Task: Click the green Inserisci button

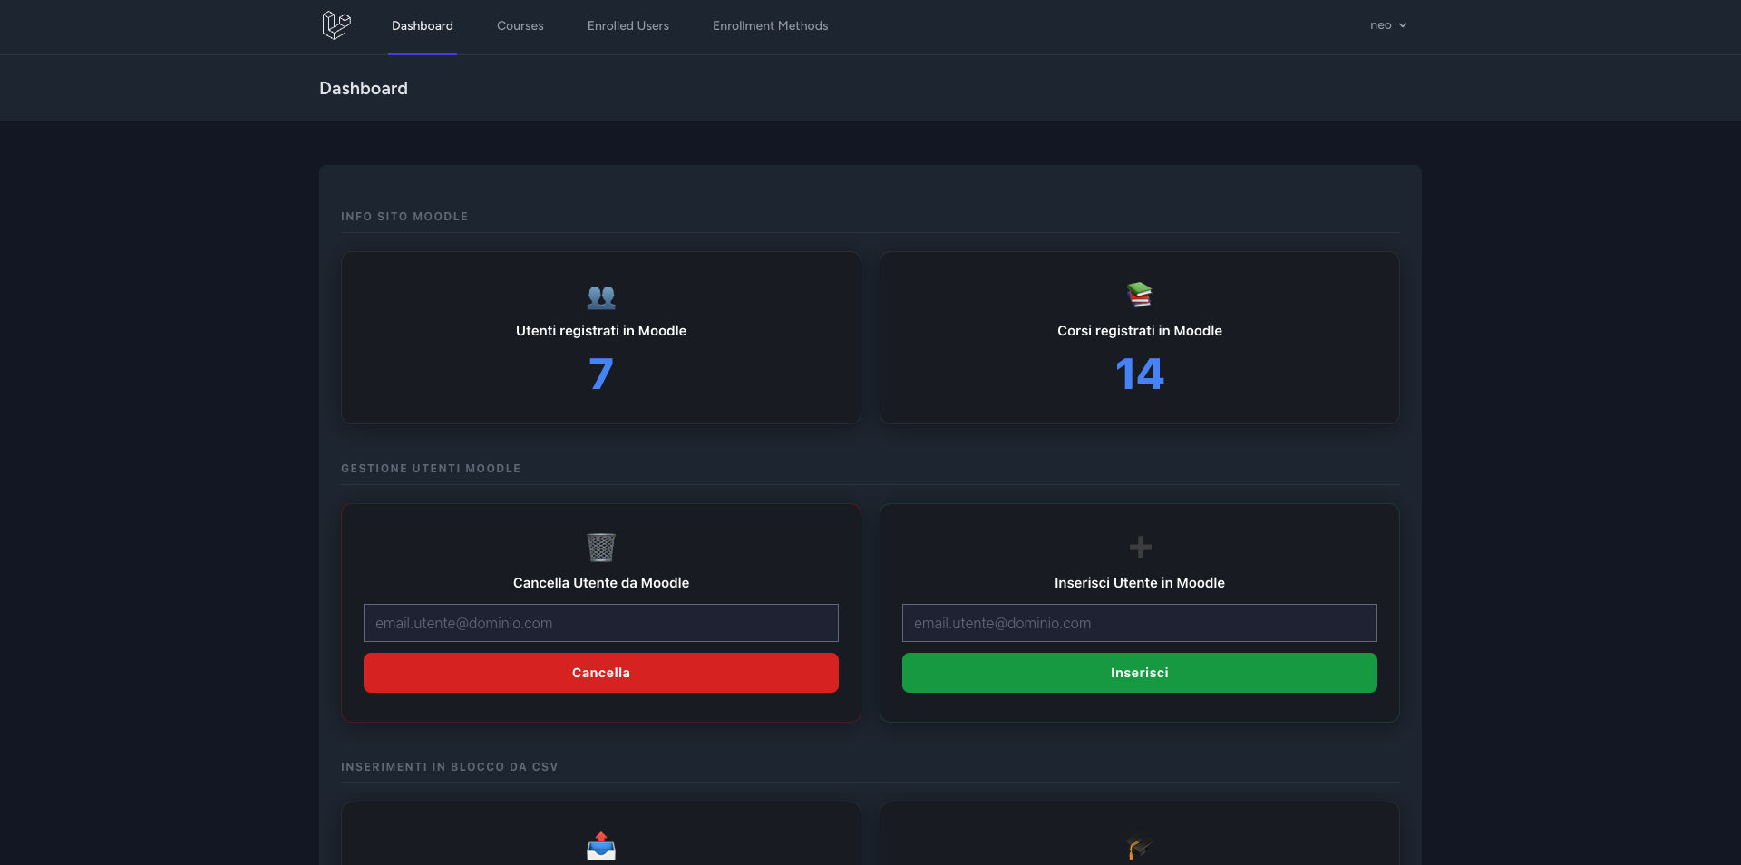Action: pyautogui.click(x=1140, y=673)
